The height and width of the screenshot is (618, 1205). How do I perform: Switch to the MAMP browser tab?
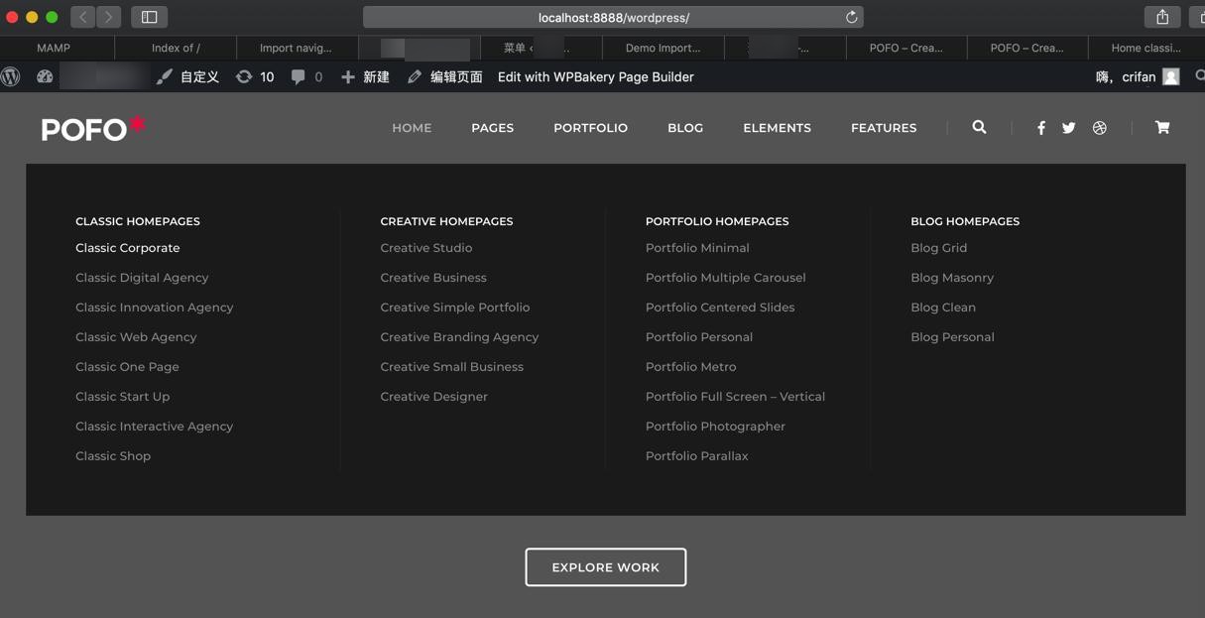[54, 48]
